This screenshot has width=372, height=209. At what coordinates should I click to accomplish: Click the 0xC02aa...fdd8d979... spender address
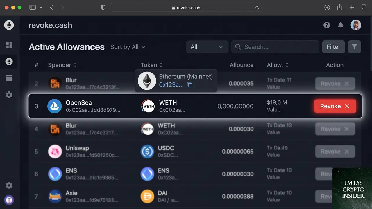pyautogui.click(x=93, y=110)
